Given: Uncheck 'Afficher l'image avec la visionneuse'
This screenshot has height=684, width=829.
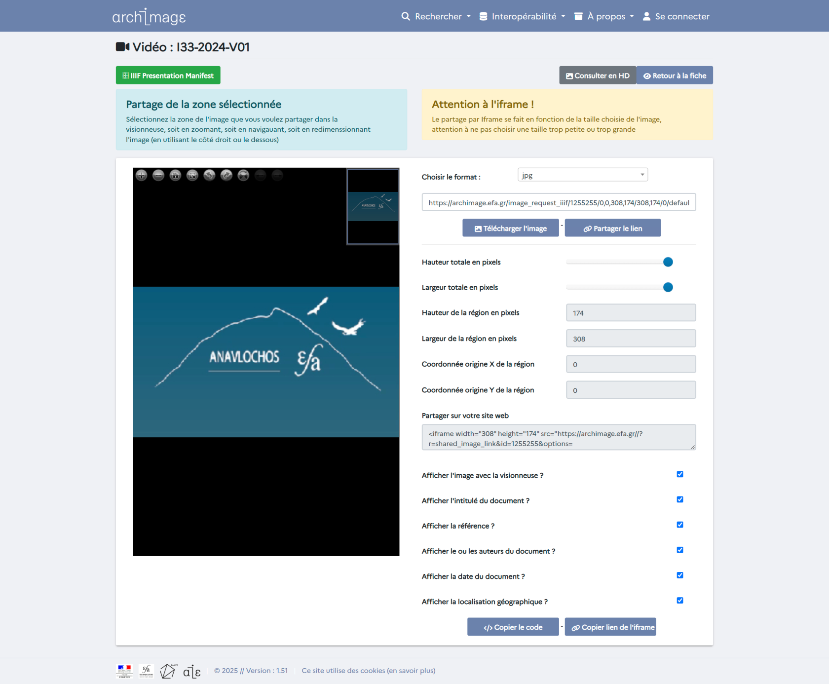Looking at the screenshot, I should click(680, 474).
